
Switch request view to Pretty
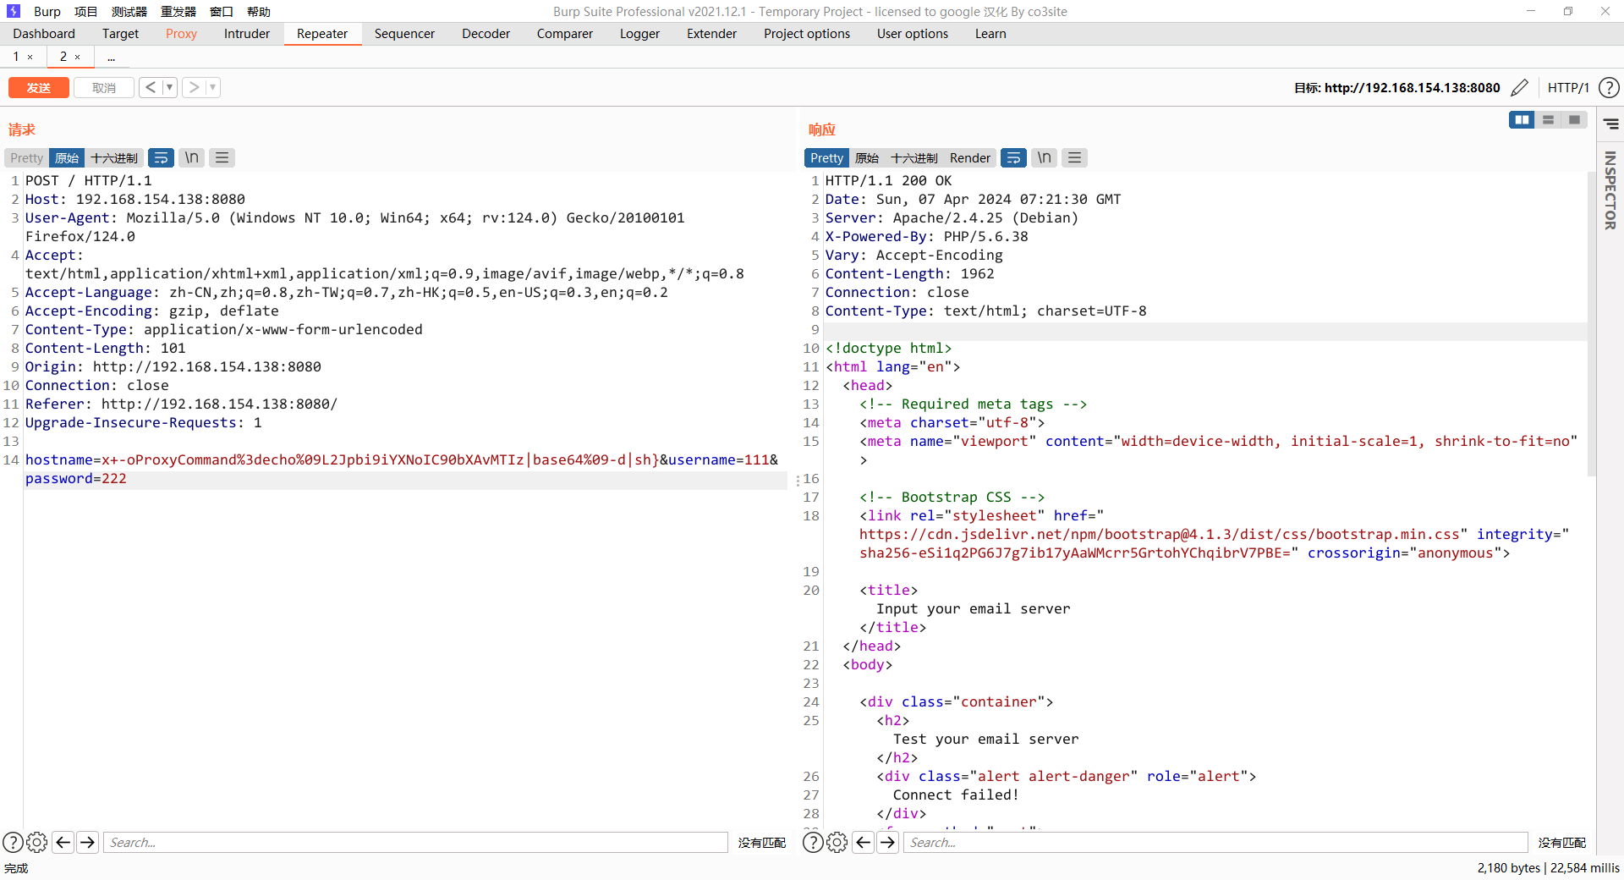(x=26, y=158)
